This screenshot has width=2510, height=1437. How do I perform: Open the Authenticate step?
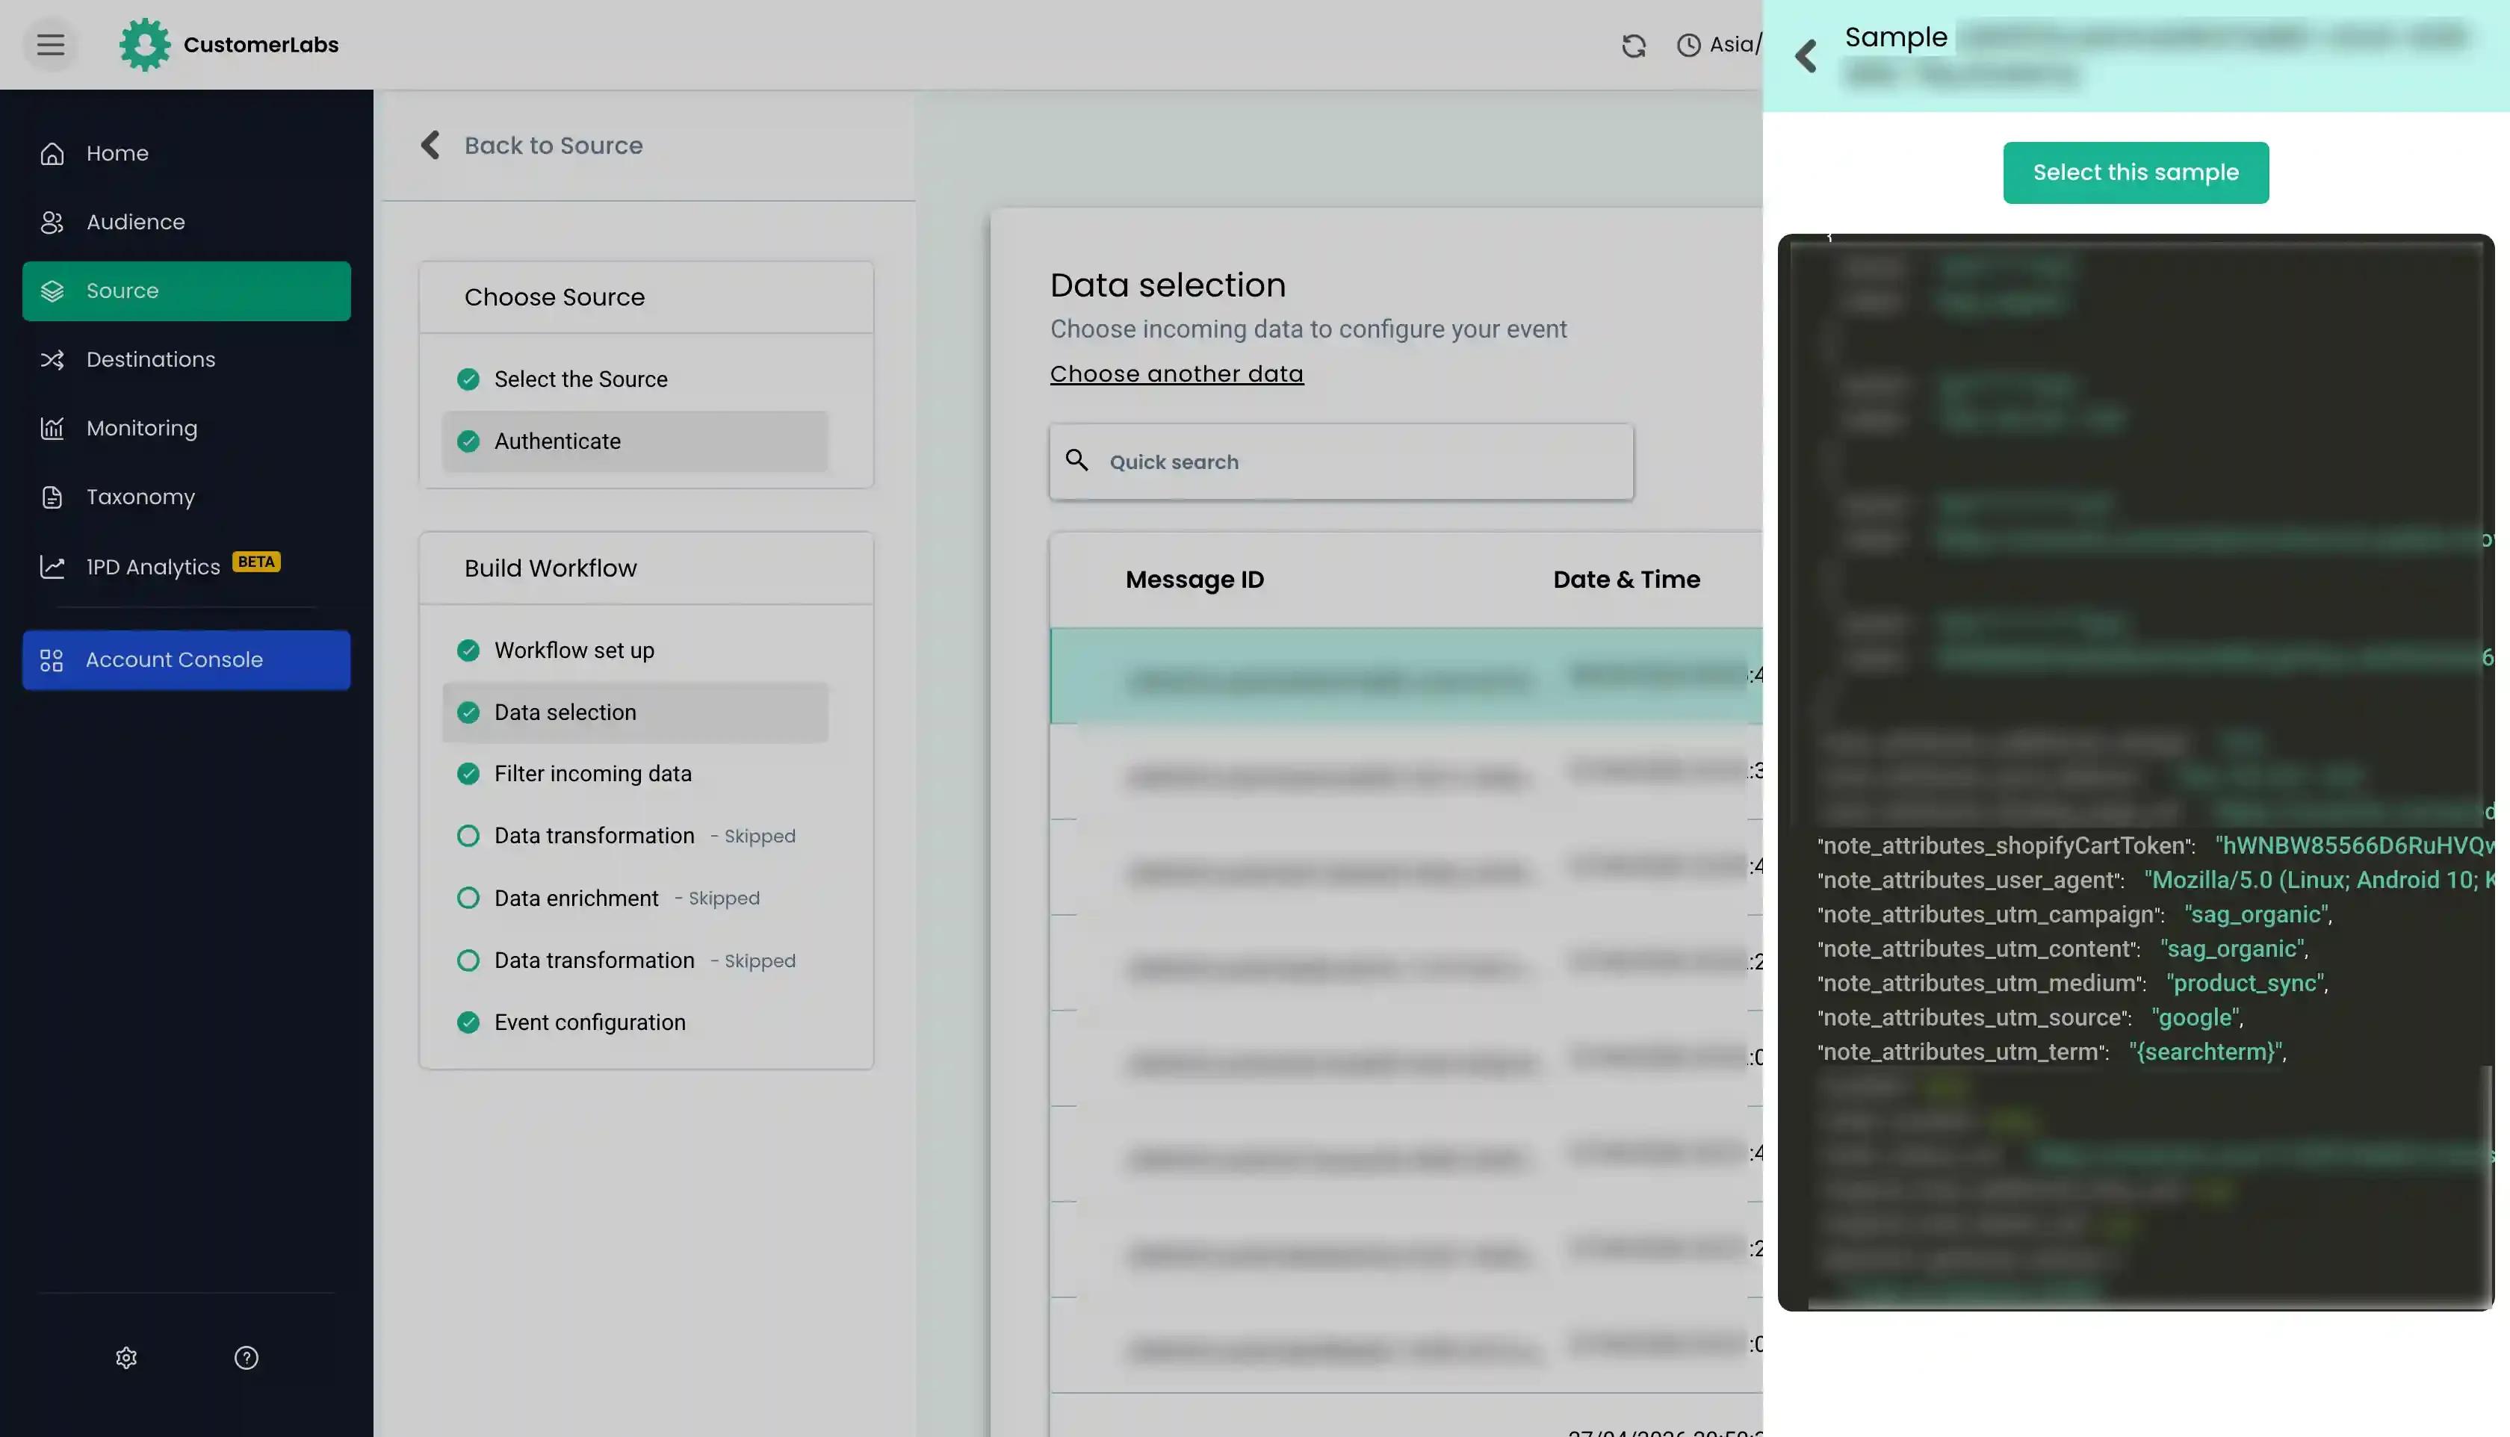click(635, 441)
